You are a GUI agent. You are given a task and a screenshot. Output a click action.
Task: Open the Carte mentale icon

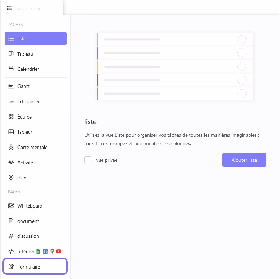[11, 147]
